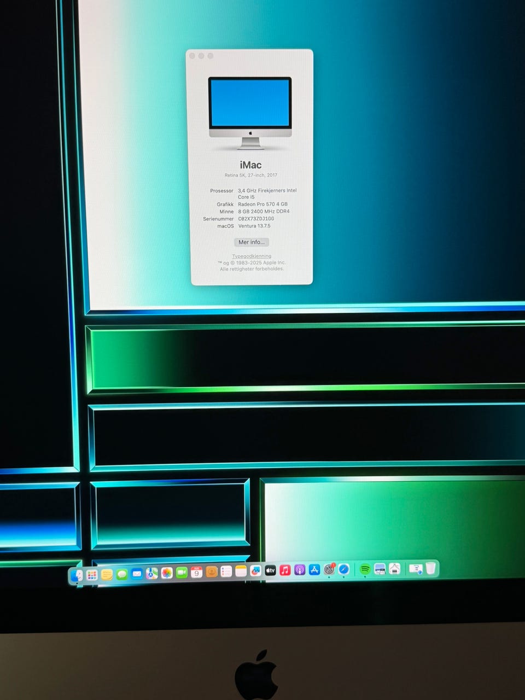Image resolution: width=525 pixels, height=700 pixels.
Task: Open Spotify in the Dock
Action: 365,569
